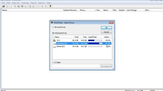This screenshot has width=163, height=91.
Task: Click the 78.2% used value
Action: click(108, 43)
